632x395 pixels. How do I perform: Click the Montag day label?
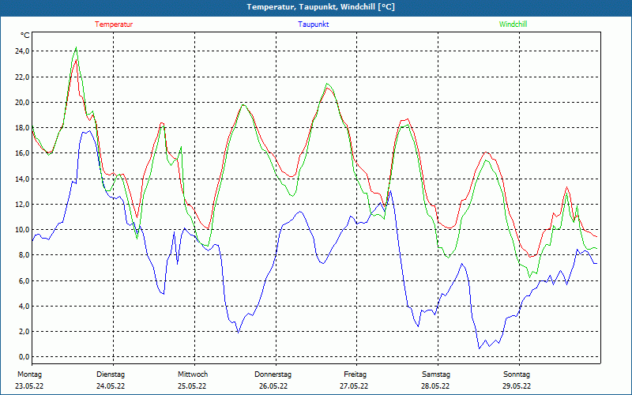(x=29, y=374)
